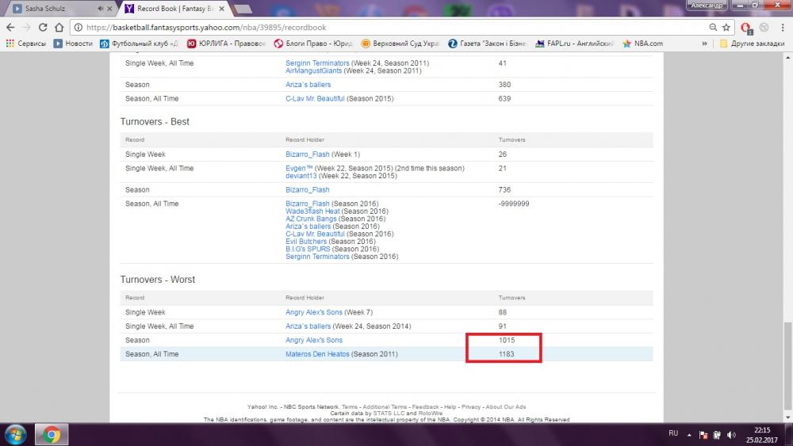Close the Record Book tab
The height and width of the screenshot is (446, 793).
[x=225, y=9]
